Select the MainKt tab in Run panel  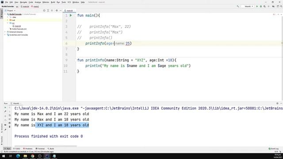(16, 103)
